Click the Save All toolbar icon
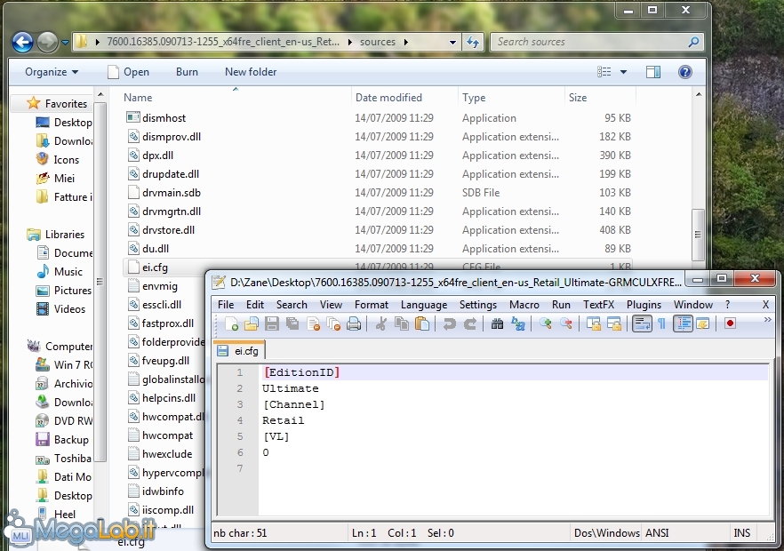The width and height of the screenshot is (784, 551). (292, 324)
